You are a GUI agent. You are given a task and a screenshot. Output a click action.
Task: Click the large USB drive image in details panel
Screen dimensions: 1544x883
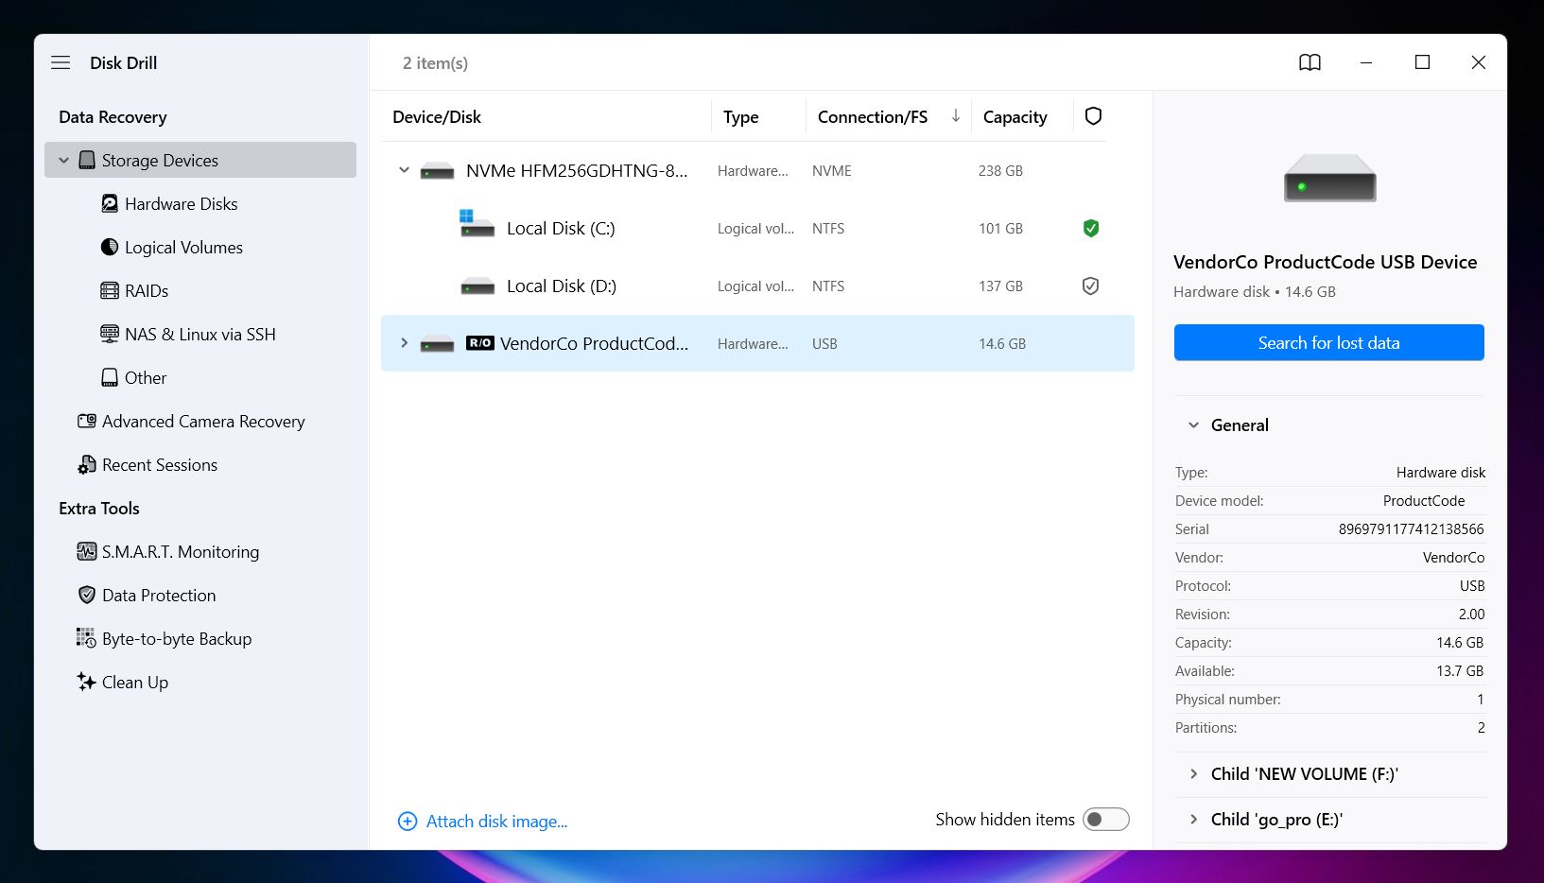tap(1329, 178)
